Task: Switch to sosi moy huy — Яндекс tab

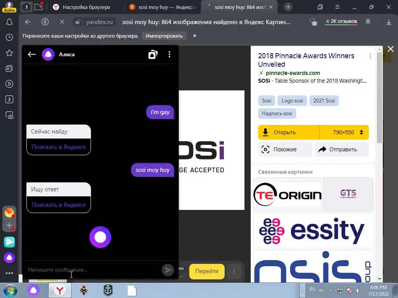Action: click(x=163, y=7)
